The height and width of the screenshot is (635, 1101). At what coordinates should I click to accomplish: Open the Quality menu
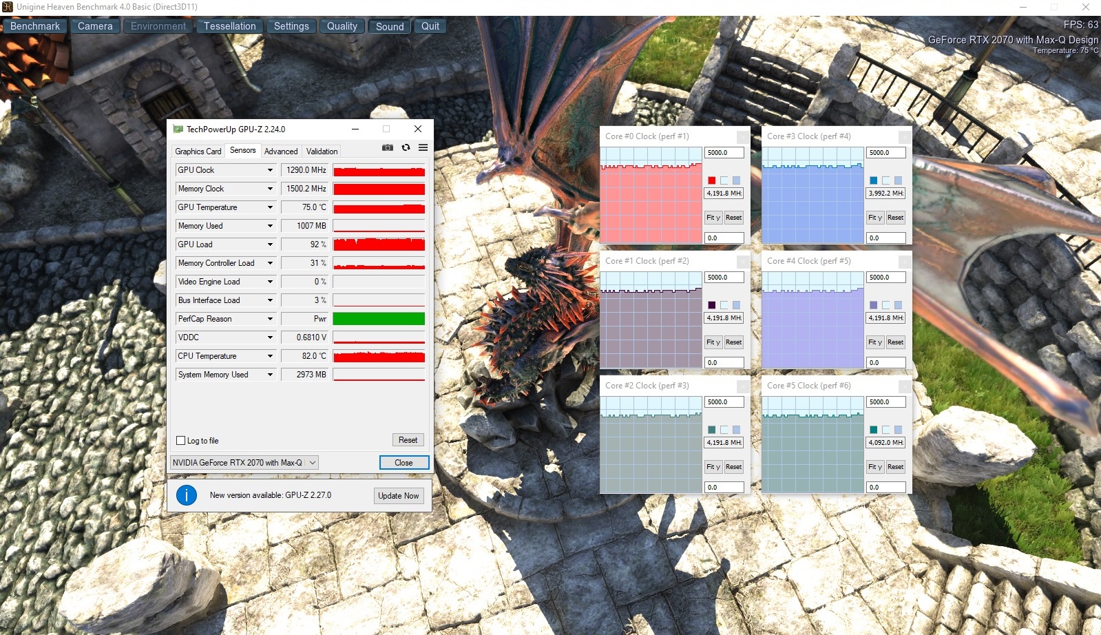(x=342, y=26)
